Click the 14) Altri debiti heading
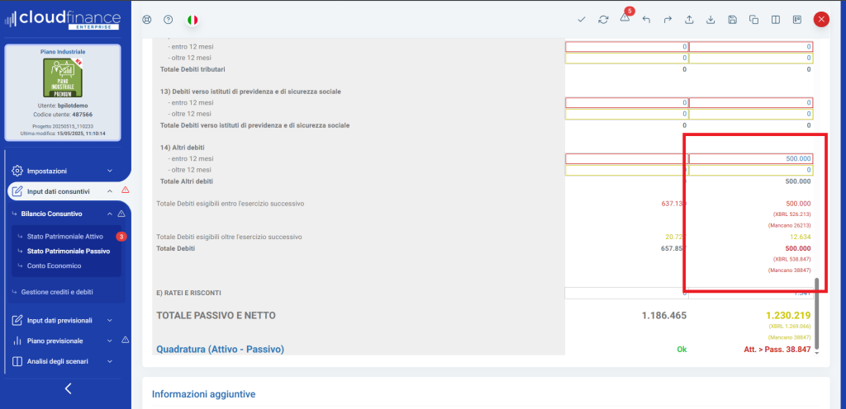Viewport: 846px width, 409px height. [x=183, y=147]
